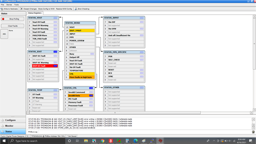The height and width of the screenshot is (144, 256).
Task: Click scroll-right arrow of register pane
Action: [251, 113]
